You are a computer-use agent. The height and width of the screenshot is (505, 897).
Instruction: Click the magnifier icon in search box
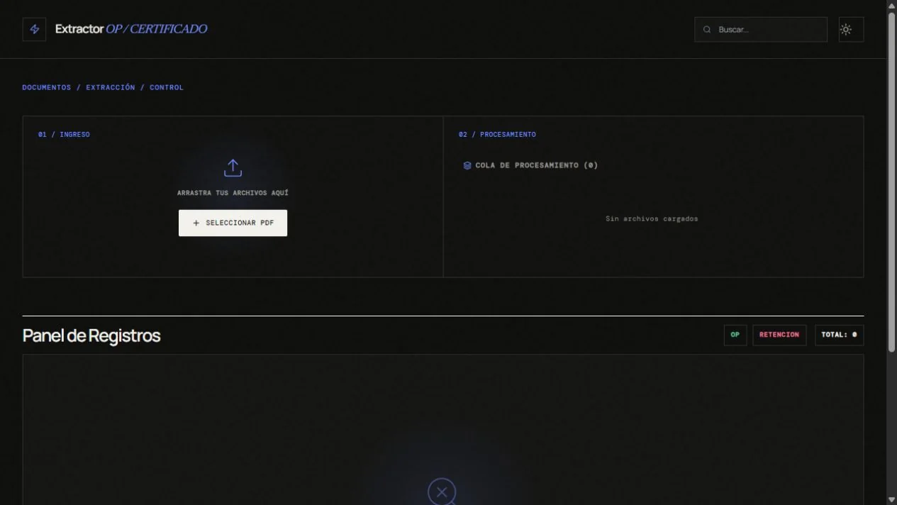pyautogui.click(x=707, y=30)
